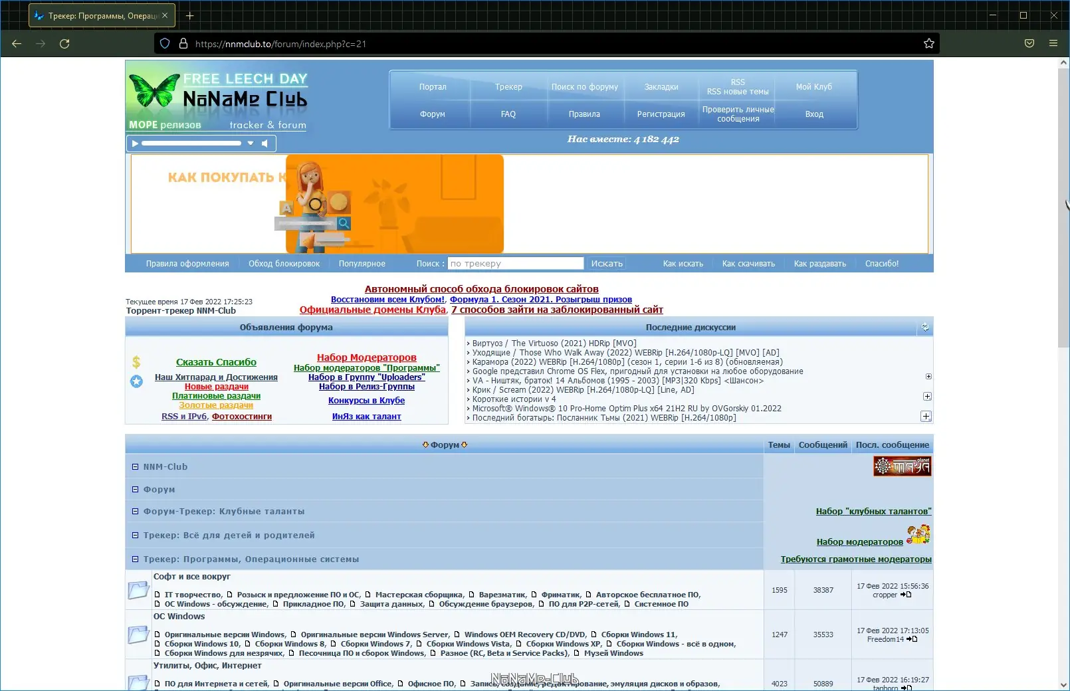Click the page vertical scrollbar thumb
The image size is (1070, 691).
click(1063, 209)
